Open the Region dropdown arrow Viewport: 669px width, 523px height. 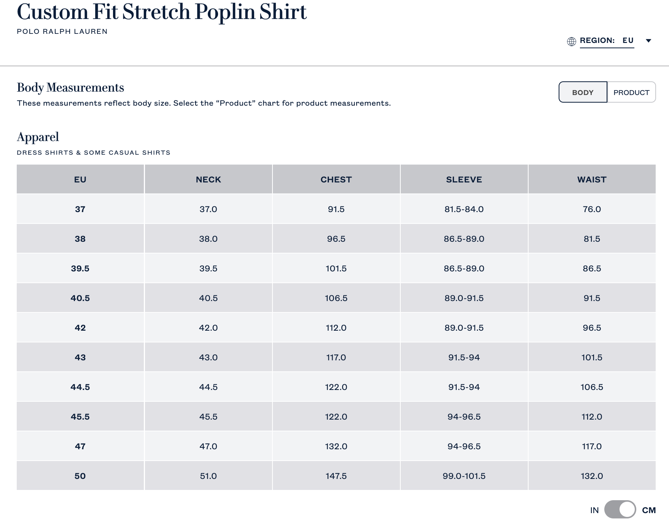(x=649, y=41)
